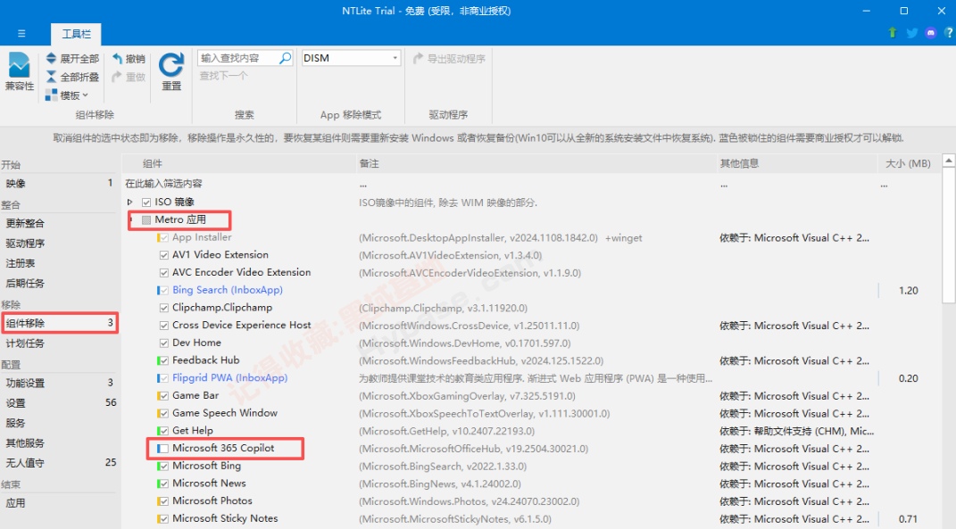
Task: Select Microsoft.GetHelp version text
Action: pos(447,432)
